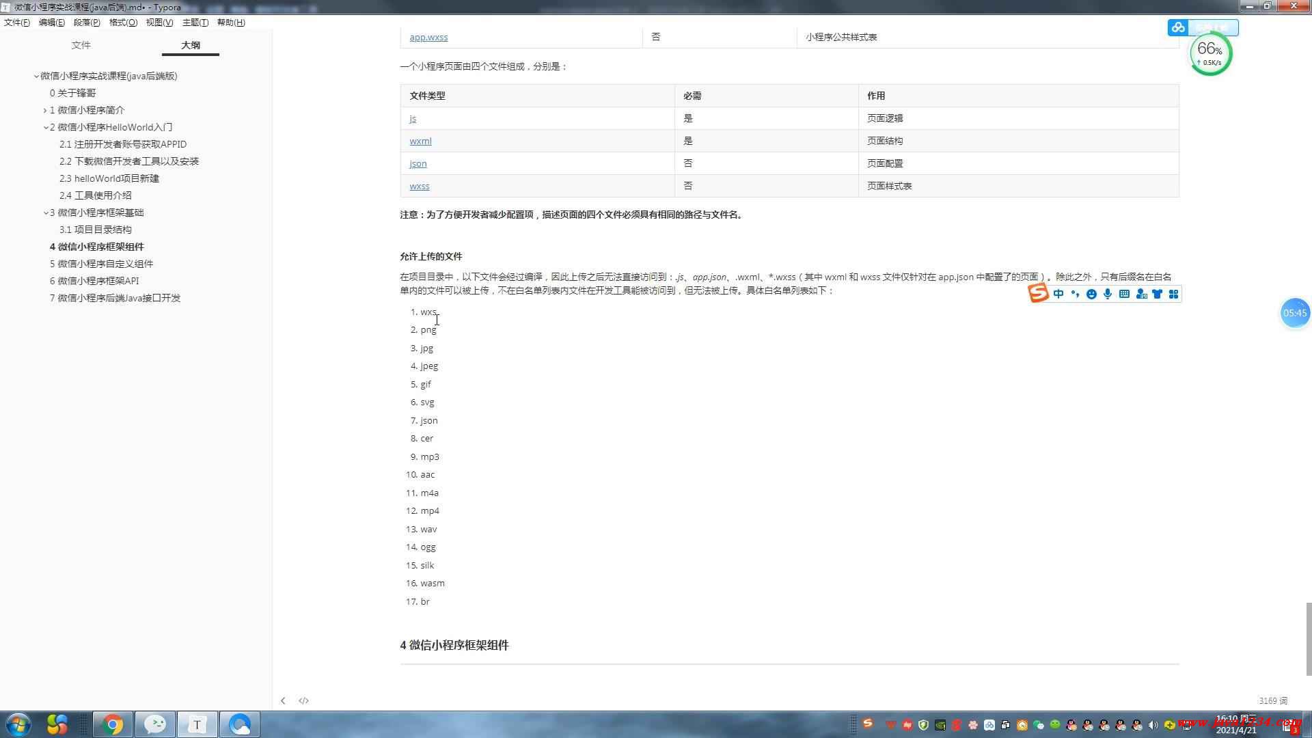Screen dimensions: 1312x738
Task: Open the 段落(P) menu
Action: point(87,23)
